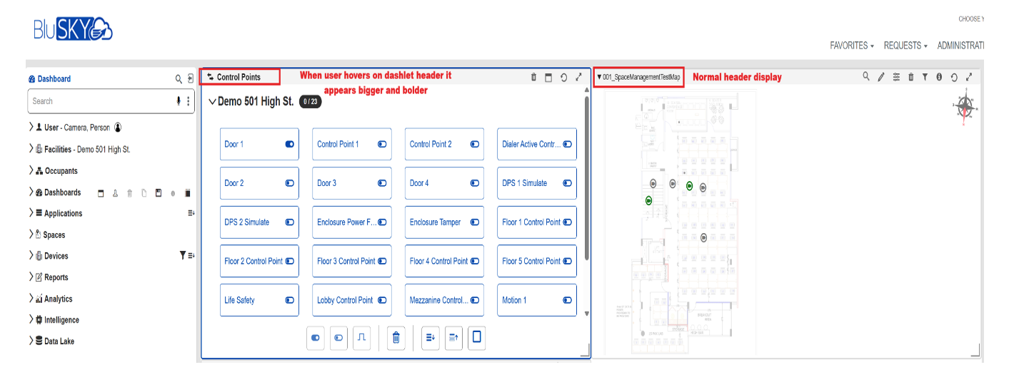The image size is (1024, 392).
Task: Open the info icon on the map dashlet
Action: point(939,77)
